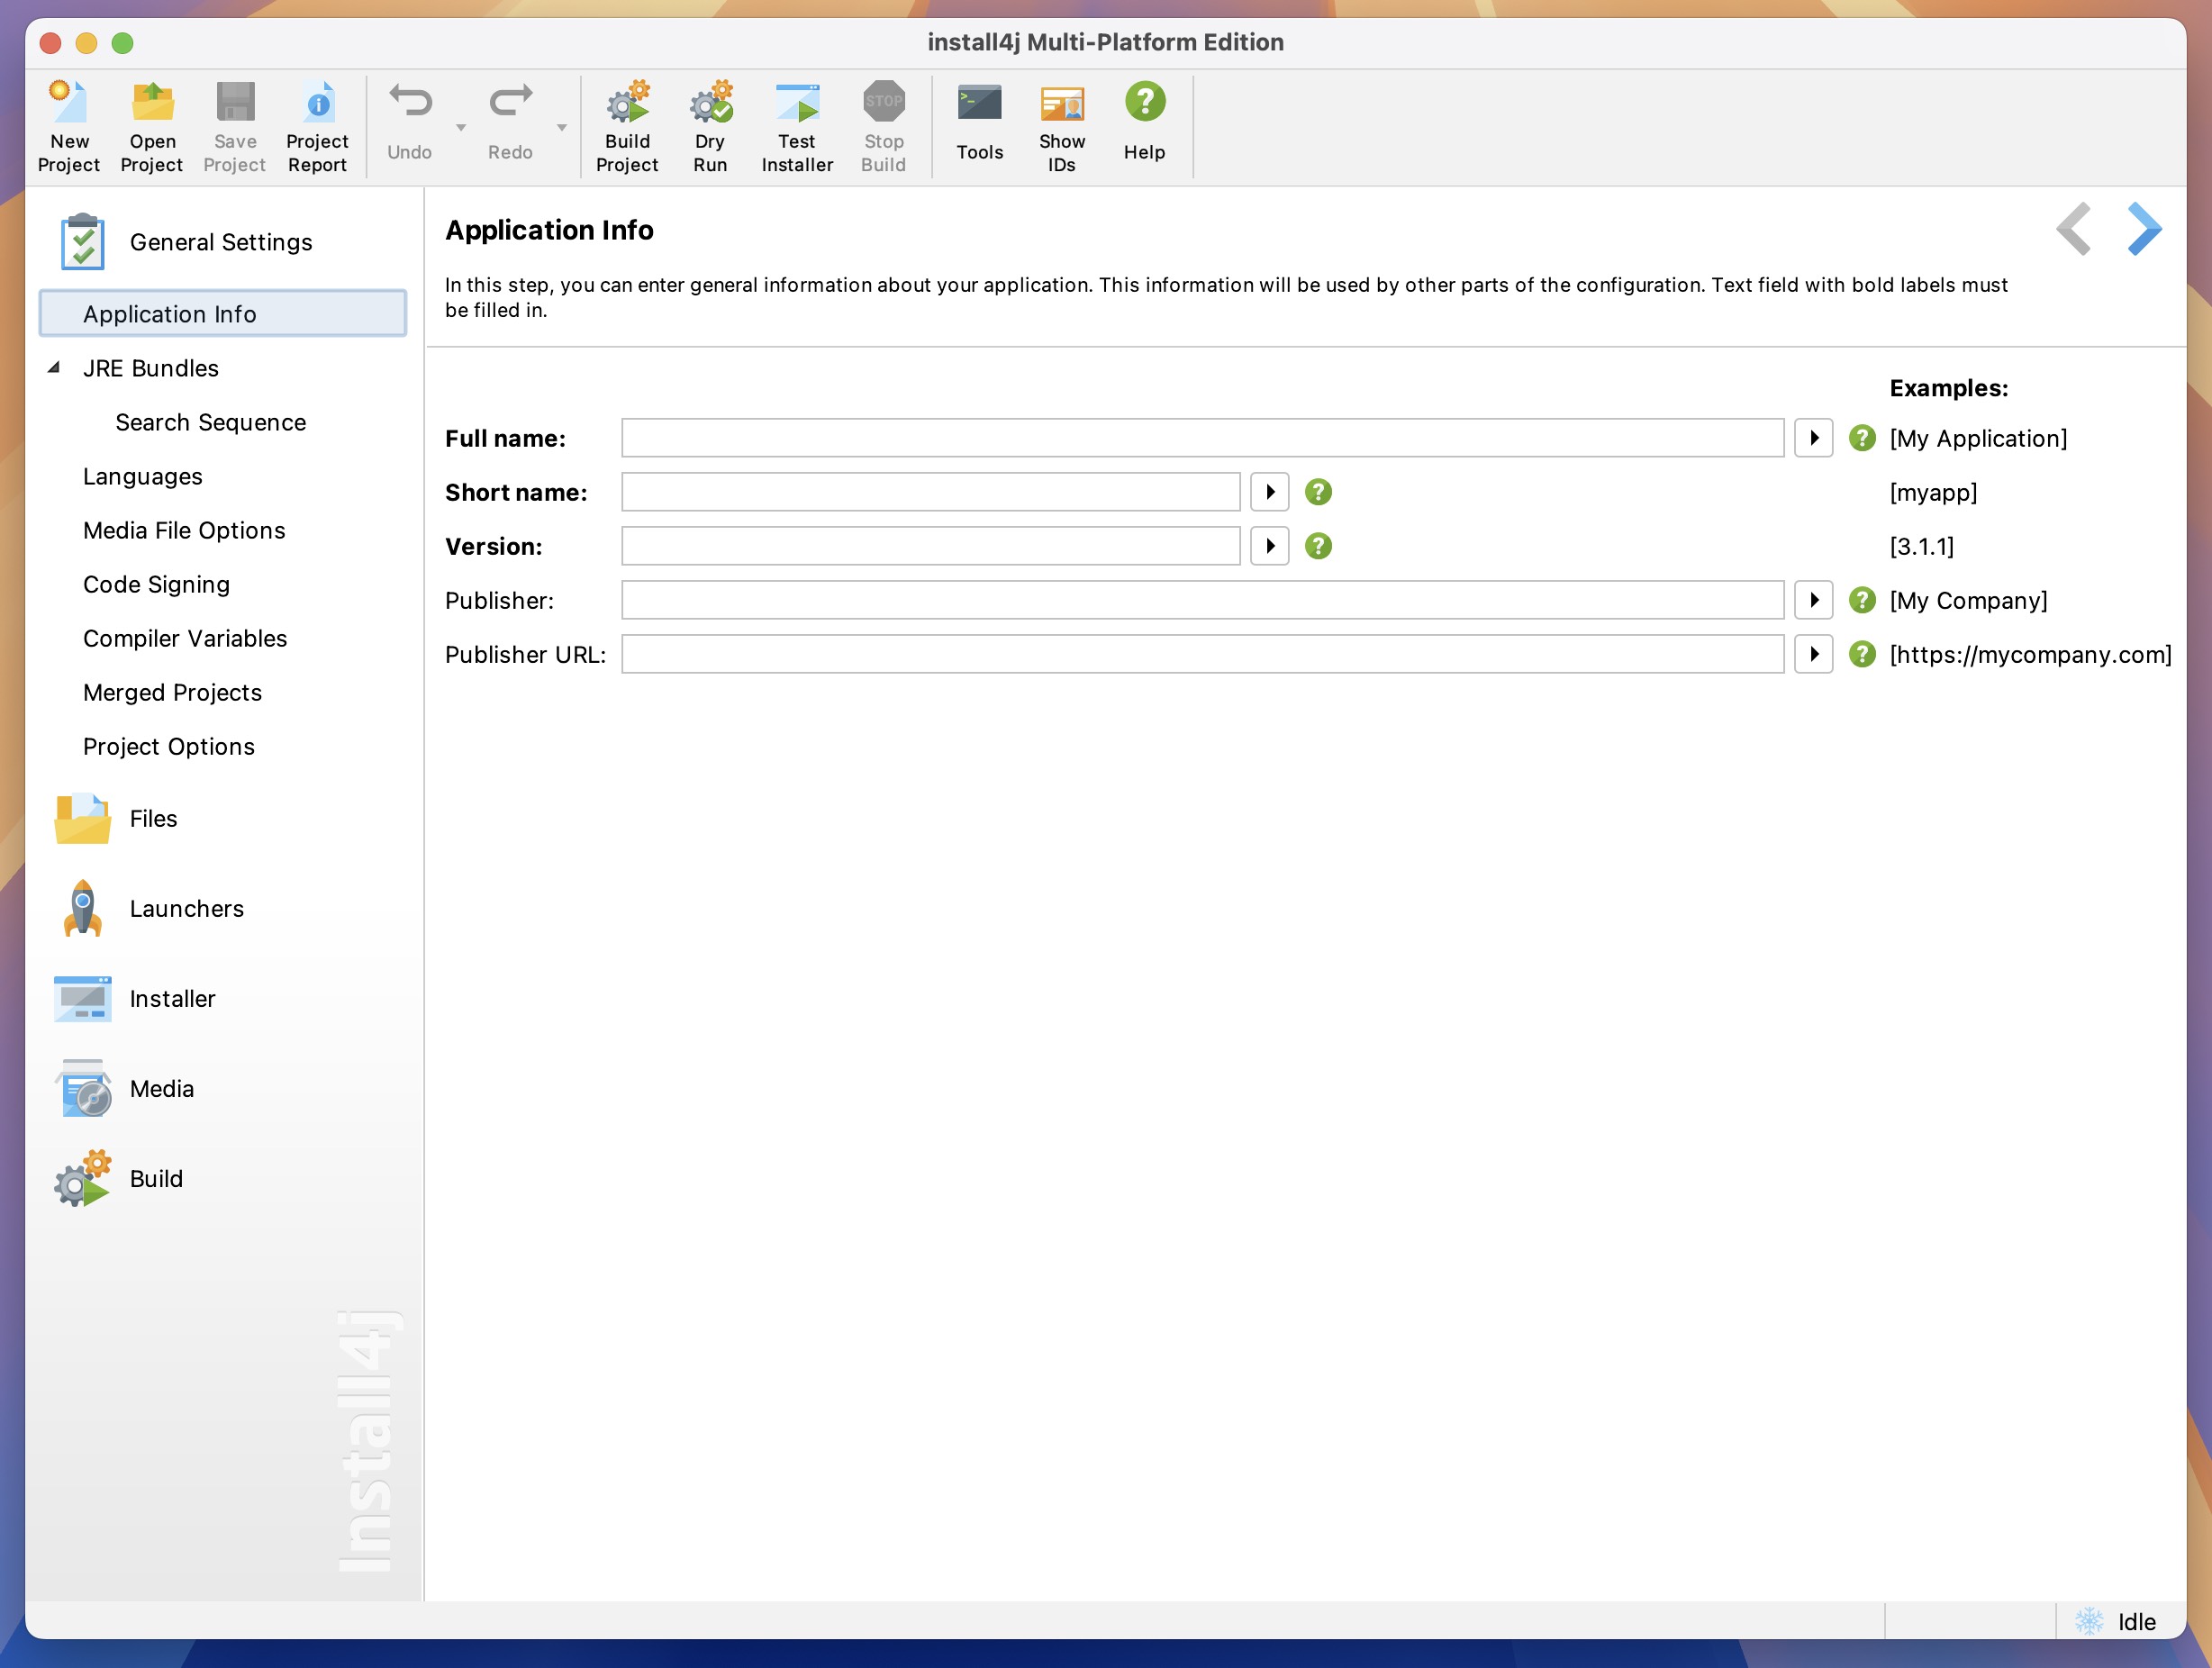Open variable menu arrow for Publisher
2212x1668 pixels.
(x=1813, y=600)
